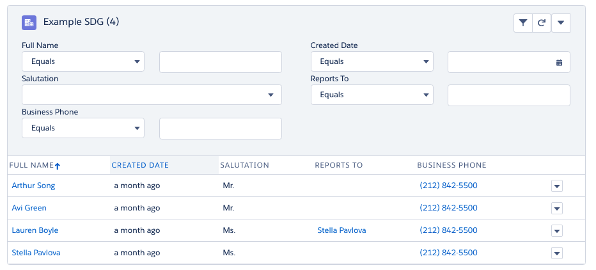Expand the Created Date operator dropdown
This screenshot has height=270, width=596.
tap(372, 62)
